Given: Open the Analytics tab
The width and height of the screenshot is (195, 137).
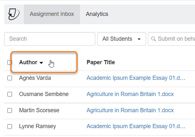Looking at the screenshot, I should (x=97, y=14).
